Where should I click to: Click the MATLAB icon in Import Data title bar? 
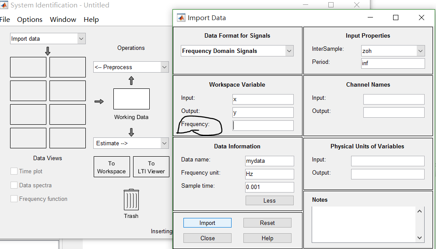[x=181, y=18]
